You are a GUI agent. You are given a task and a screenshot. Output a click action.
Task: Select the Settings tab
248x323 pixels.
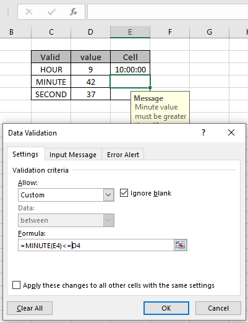tap(25, 154)
